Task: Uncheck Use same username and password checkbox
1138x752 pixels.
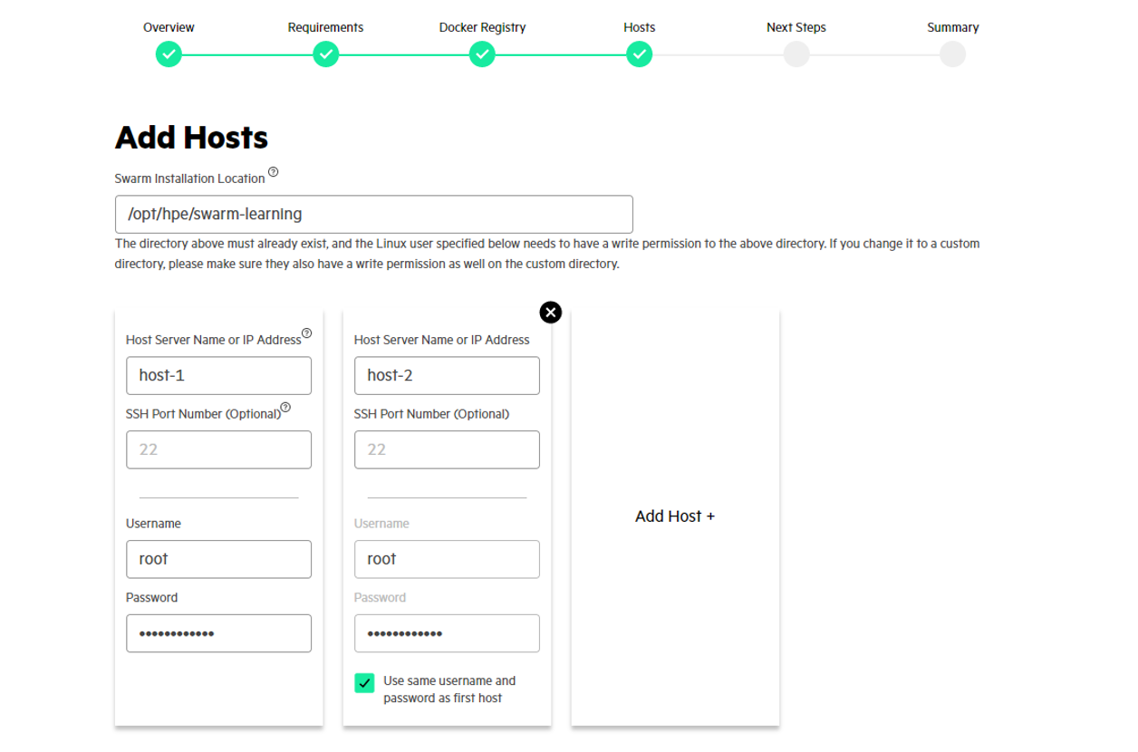Action: pyautogui.click(x=364, y=683)
